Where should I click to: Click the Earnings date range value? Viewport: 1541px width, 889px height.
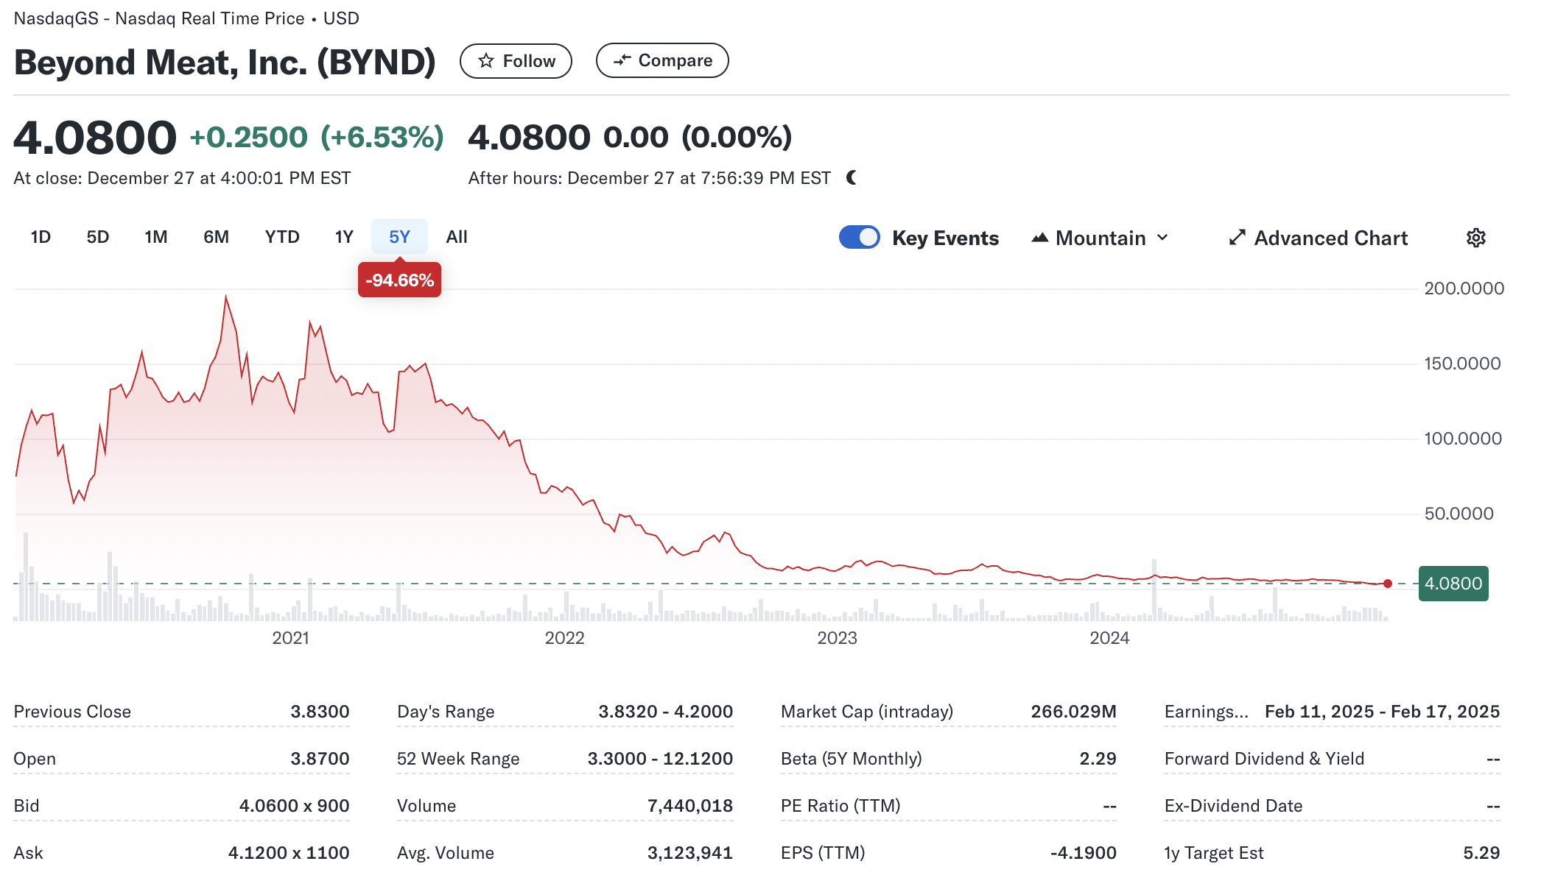pyautogui.click(x=1383, y=712)
